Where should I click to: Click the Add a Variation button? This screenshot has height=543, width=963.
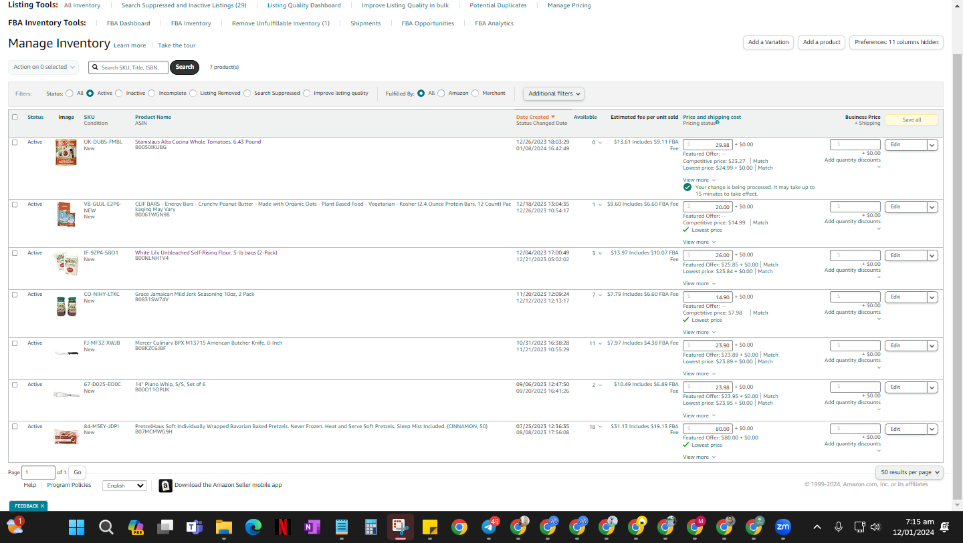(x=768, y=42)
